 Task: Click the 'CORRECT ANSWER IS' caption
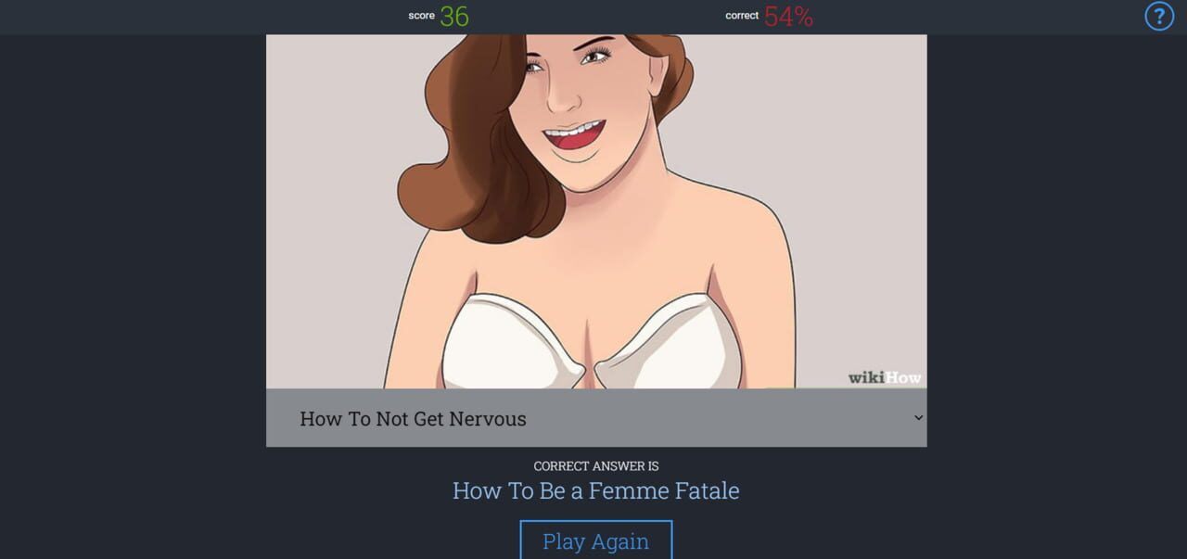coord(596,465)
